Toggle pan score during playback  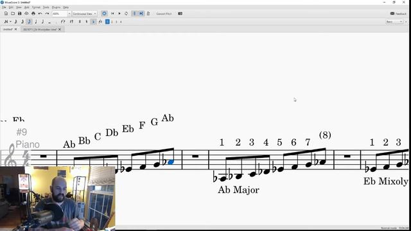point(141,13)
